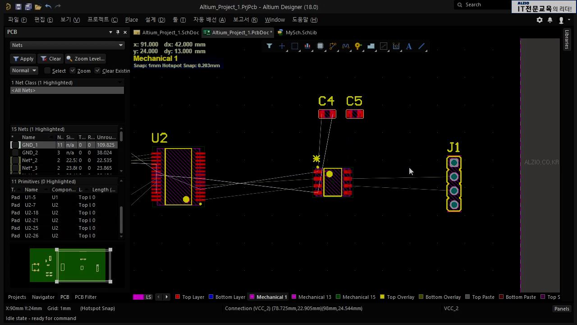Click the Save All icon
This screenshot has width=577, height=325.
click(28, 7)
